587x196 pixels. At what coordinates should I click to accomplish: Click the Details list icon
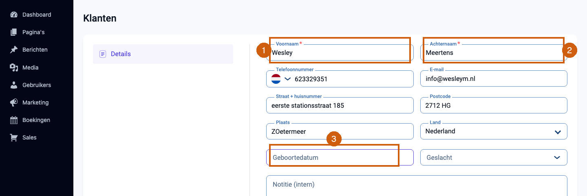tap(103, 54)
